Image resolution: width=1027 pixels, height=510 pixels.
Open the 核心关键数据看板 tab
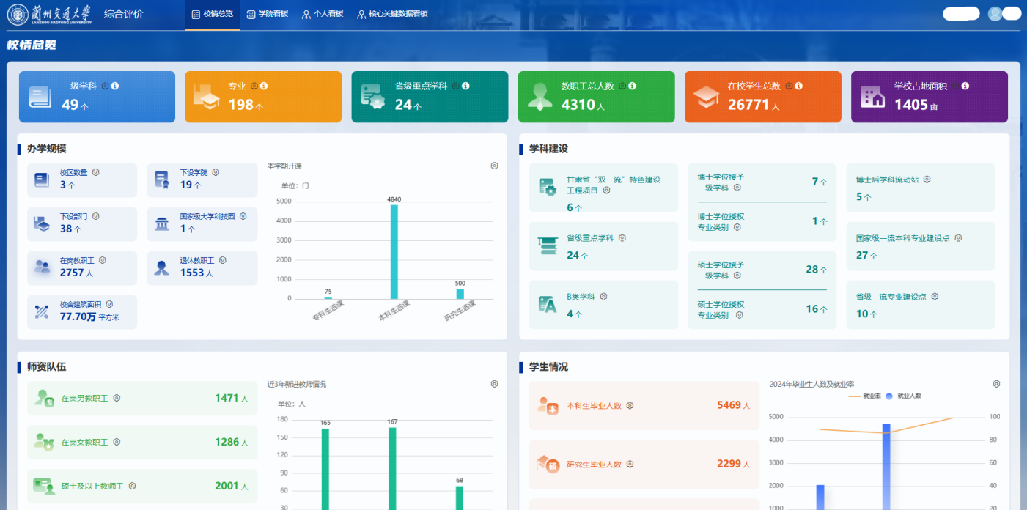point(392,14)
